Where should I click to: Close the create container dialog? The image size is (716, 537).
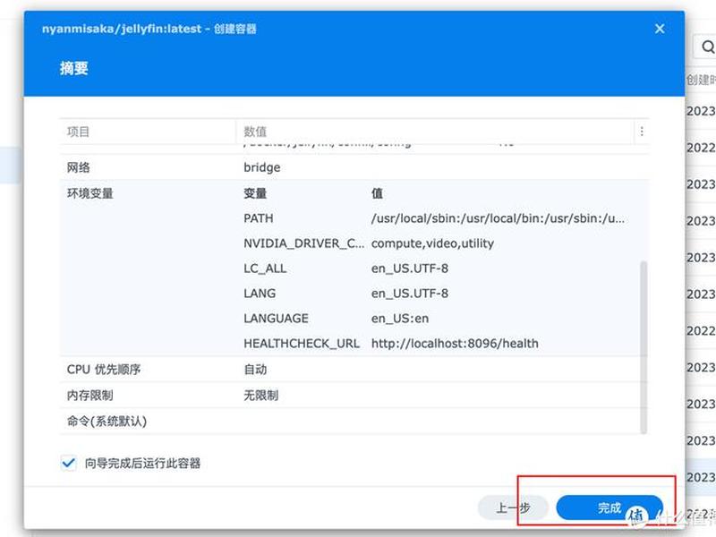click(660, 29)
